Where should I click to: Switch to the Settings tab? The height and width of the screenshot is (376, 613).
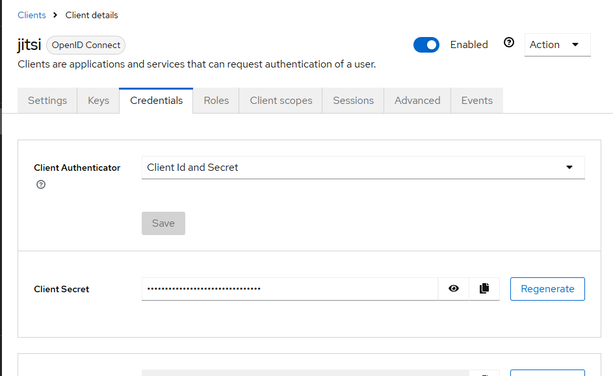[47, 101]
